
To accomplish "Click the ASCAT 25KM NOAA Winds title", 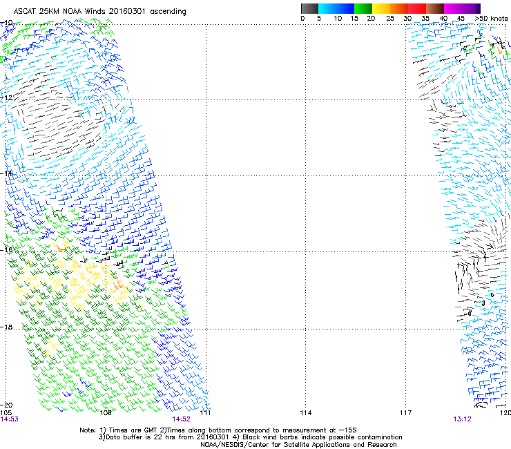I will (x=99, y=12).
